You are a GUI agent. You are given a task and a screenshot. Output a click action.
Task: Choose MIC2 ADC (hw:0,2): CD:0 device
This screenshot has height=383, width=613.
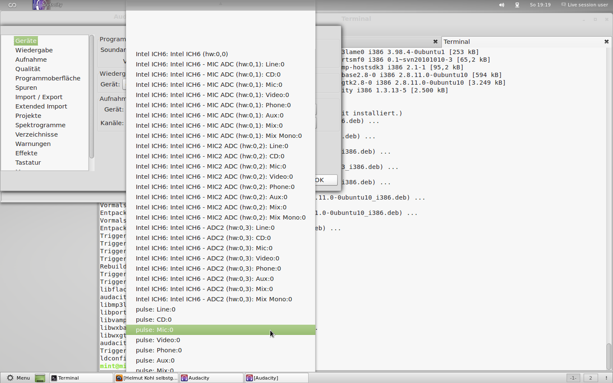[x=221, y=156]
